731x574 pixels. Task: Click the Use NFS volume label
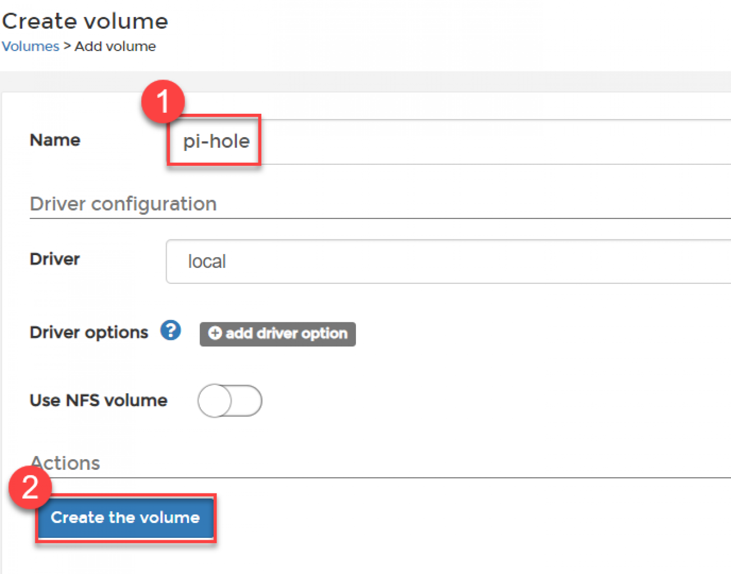pyautogui.click(x=98, y=400)
